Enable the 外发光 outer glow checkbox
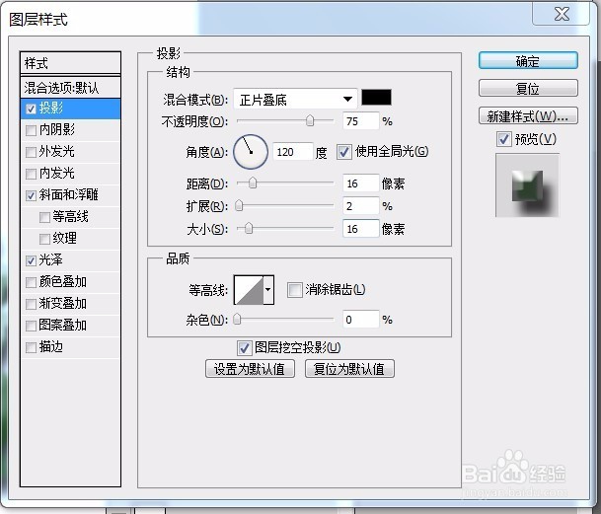Screen dimensions: 601x514 (31, 153)
